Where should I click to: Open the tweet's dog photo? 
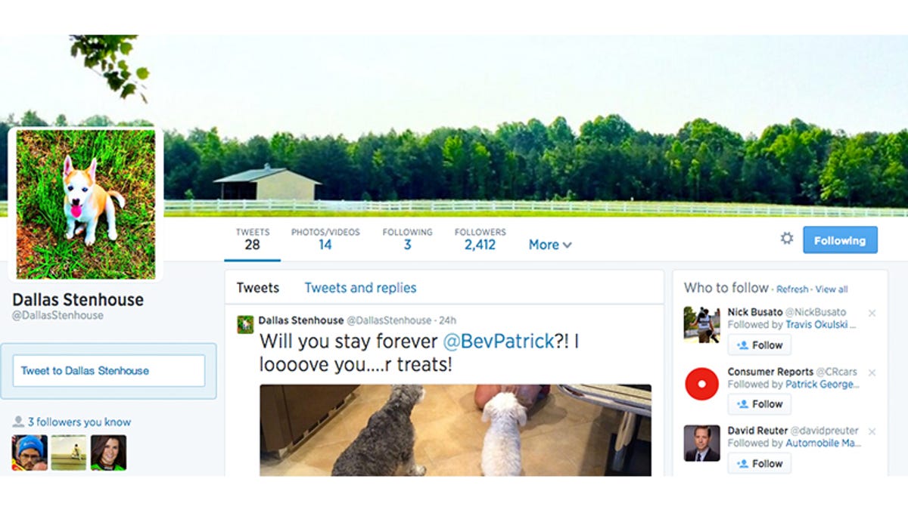[456, 430]
